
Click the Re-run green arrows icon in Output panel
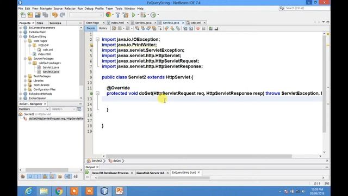pyautogui.click(x=87, y=173)
